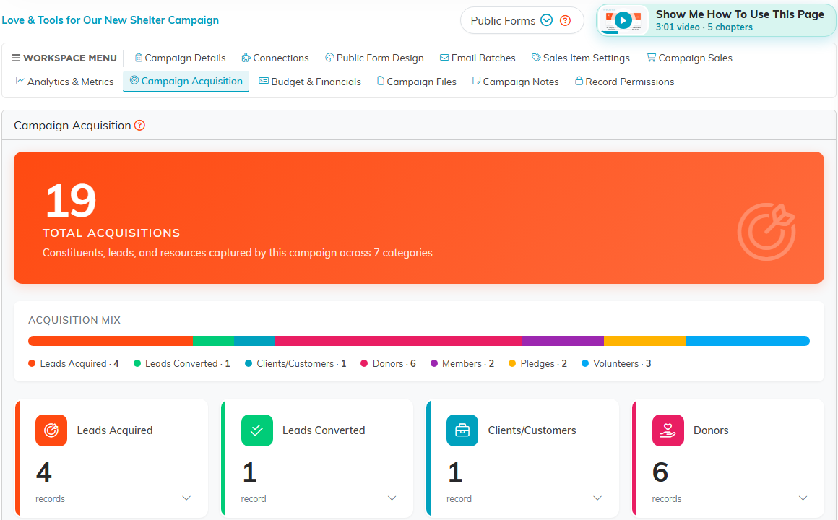Image resolution: width=838 pixels, height=520 pixels.
Task: Click the teal Clients/Customers bar segment
Action: 254,341
